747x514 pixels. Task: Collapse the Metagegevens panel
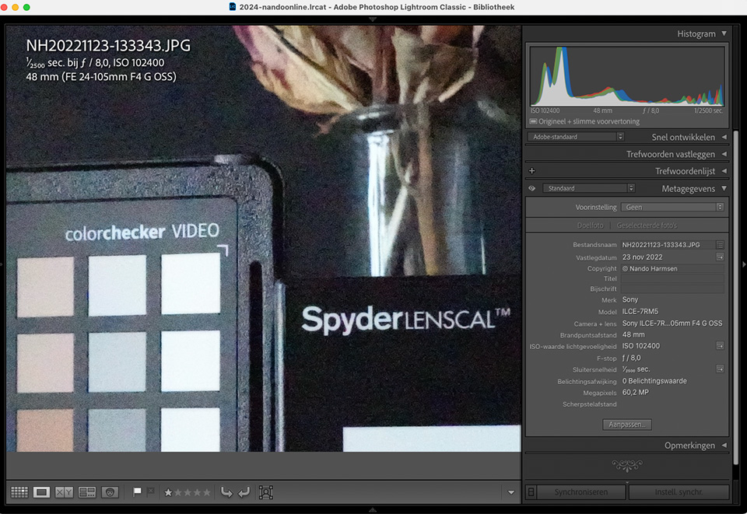[x=724, y=188]
